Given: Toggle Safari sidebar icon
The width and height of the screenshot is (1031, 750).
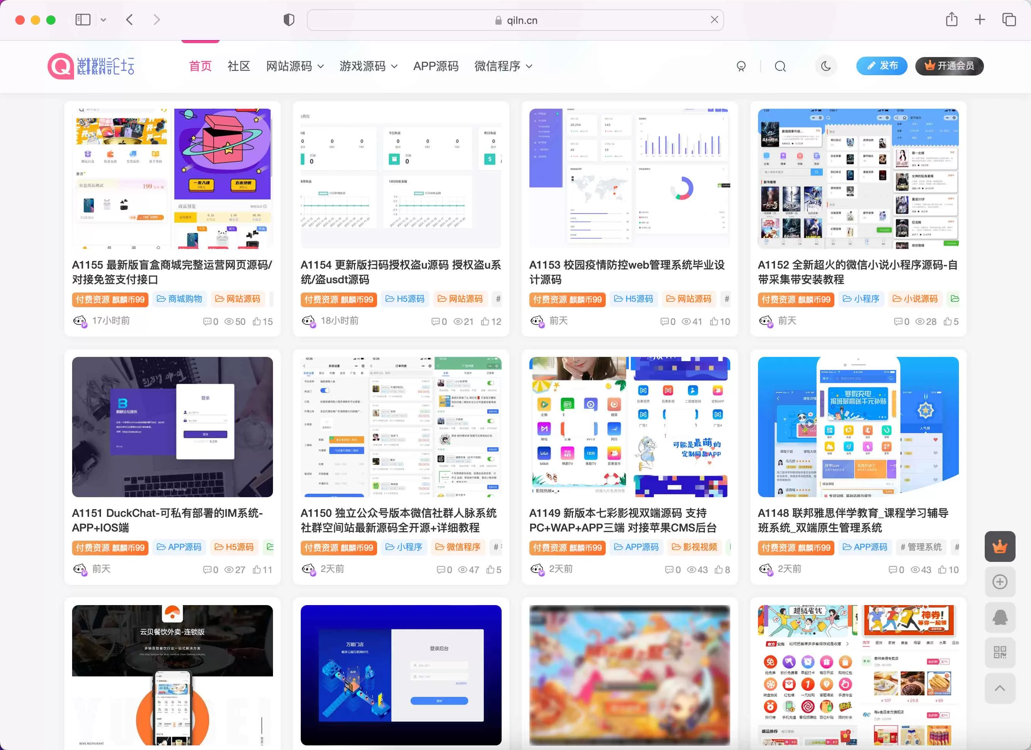Looking at the screenshot, I should [x=83, y=20].
